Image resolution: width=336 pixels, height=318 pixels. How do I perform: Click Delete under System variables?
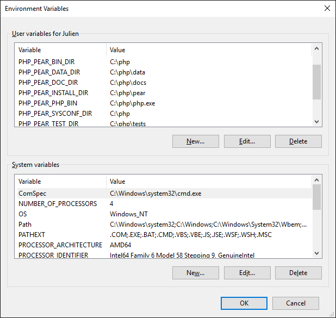(298, 273)
